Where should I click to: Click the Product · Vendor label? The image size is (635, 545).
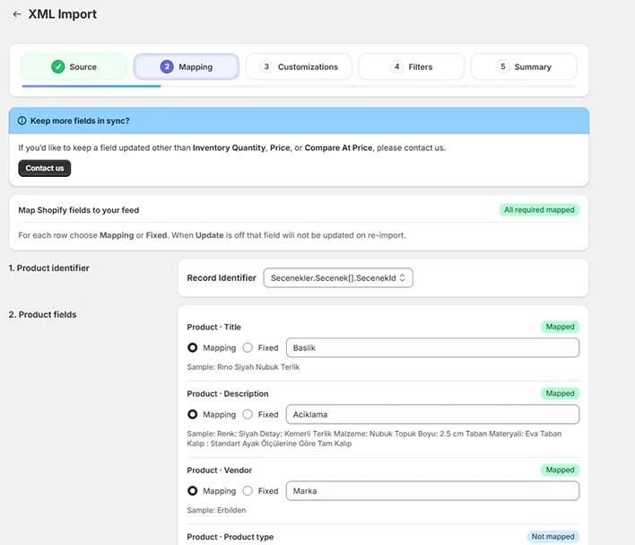click(219, 470)
